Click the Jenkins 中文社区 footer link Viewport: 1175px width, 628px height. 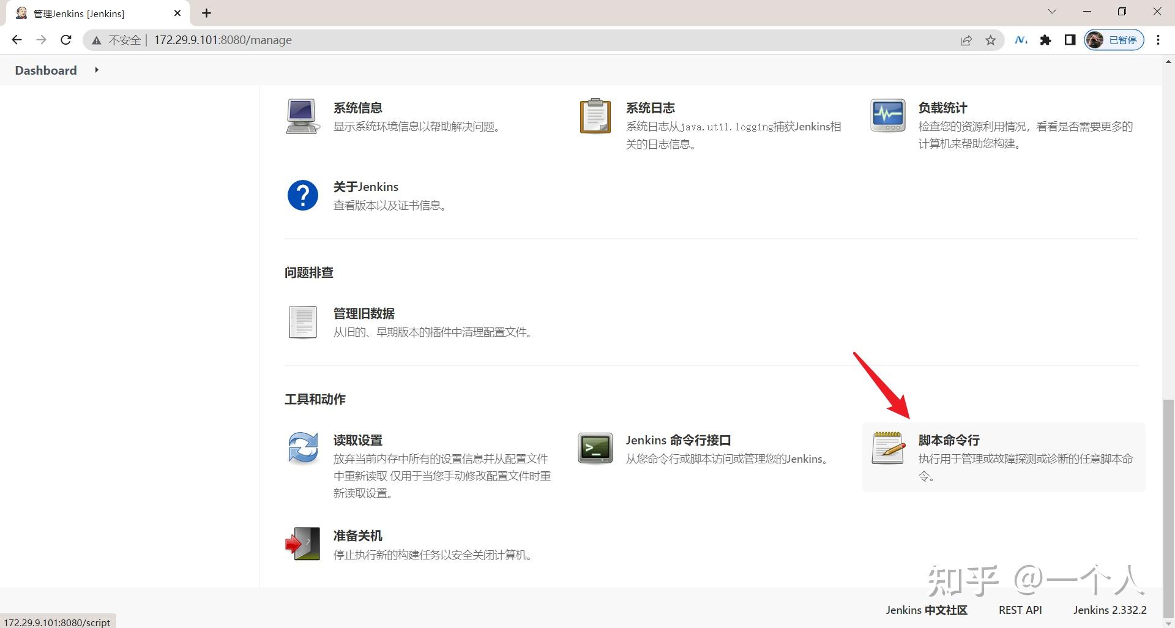926,610
